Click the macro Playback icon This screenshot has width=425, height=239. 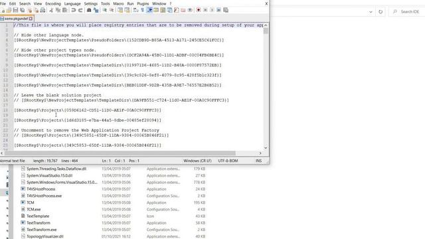pyautogui.click(x=212, y=11)
